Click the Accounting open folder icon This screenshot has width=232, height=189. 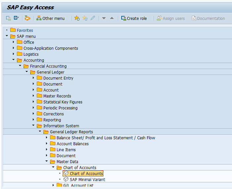click(20, 60)
